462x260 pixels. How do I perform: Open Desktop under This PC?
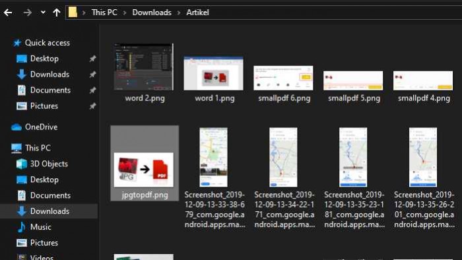tap(44, 179)
